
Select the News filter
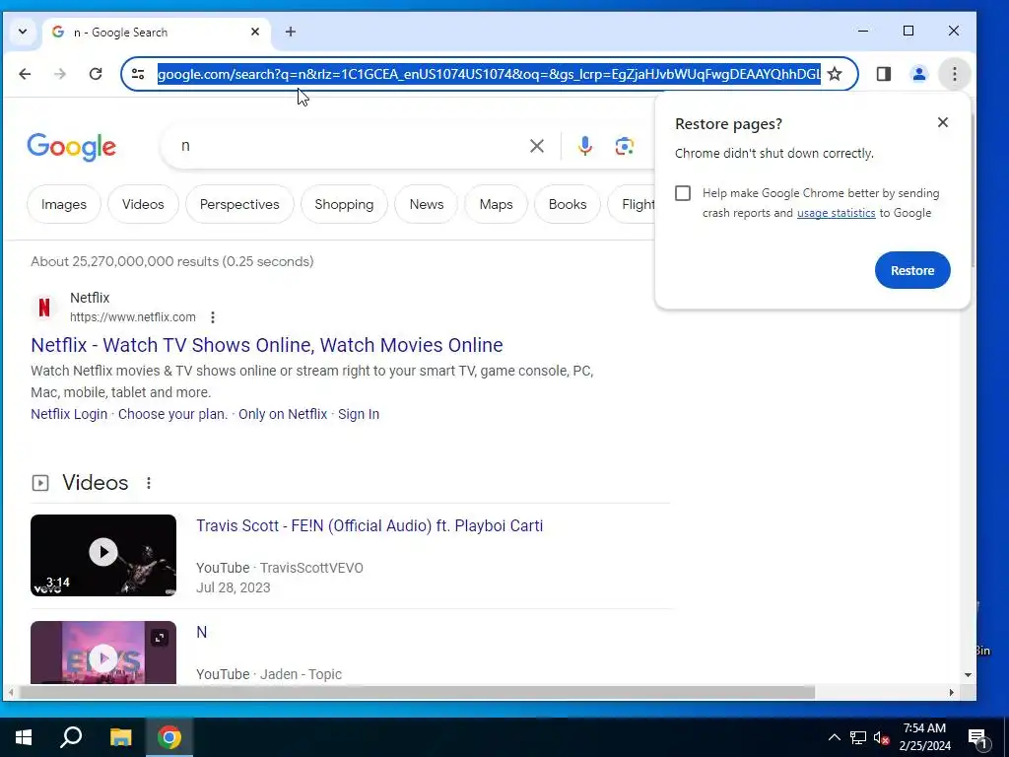click(x=426, y=204)
